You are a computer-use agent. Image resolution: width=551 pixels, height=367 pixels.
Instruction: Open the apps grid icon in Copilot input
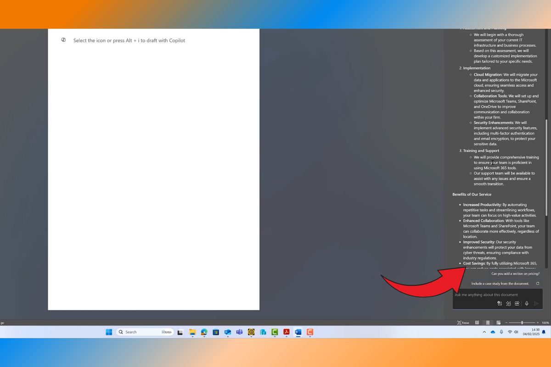tap(517, 303)
